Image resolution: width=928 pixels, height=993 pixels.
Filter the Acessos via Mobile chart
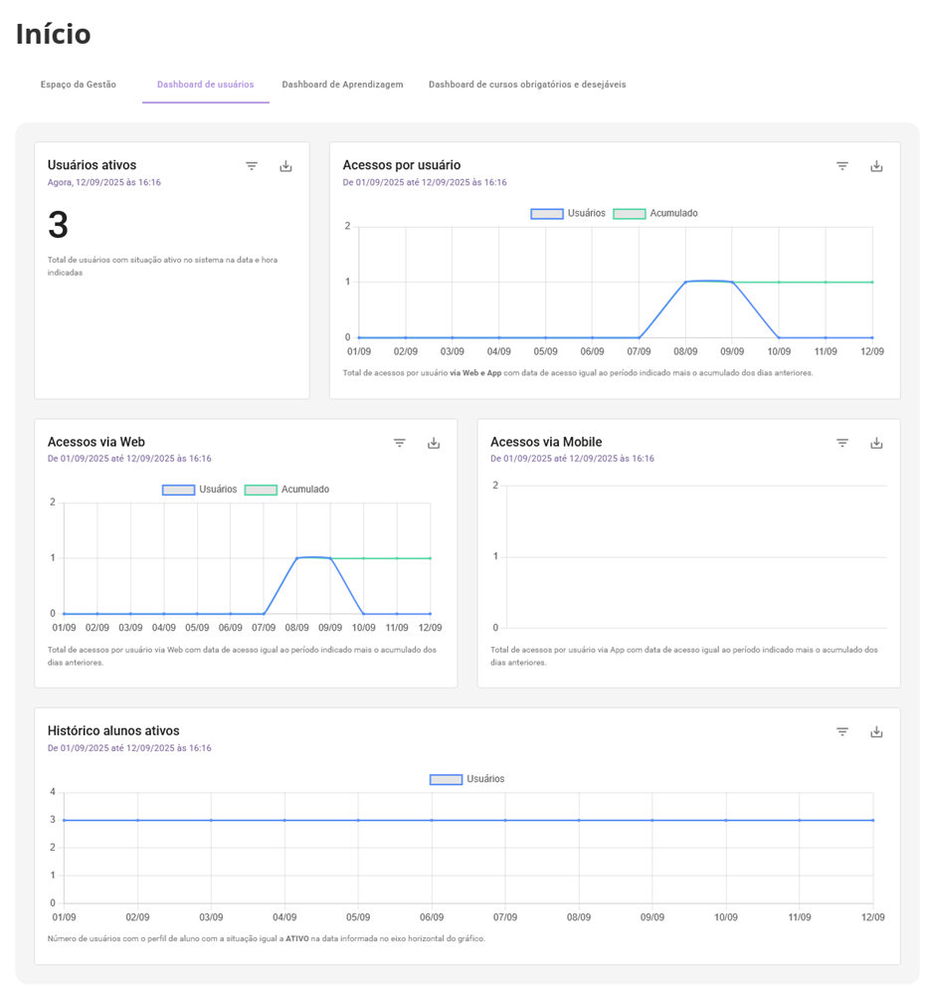pos(842,443)
